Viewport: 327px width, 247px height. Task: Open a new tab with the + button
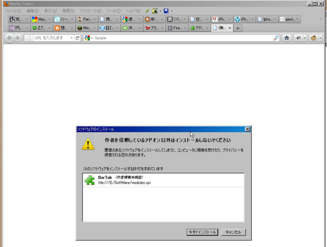click(238, 28)
